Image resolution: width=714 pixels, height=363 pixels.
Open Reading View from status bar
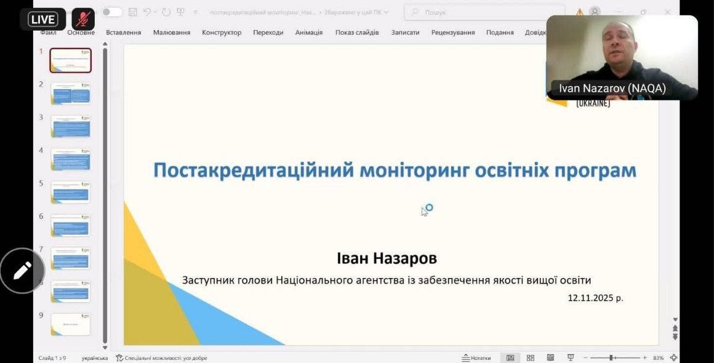(550, 357)
